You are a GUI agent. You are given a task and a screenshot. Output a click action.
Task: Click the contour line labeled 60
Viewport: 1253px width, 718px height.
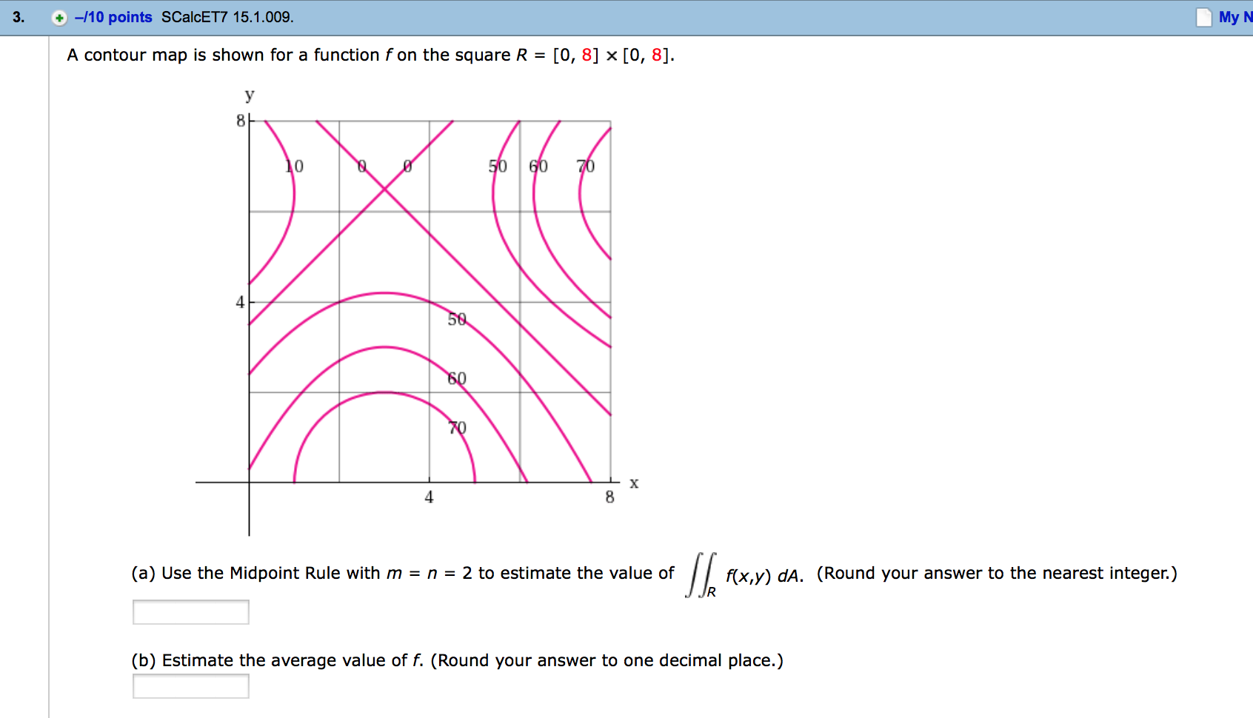(x=457, y=378)
